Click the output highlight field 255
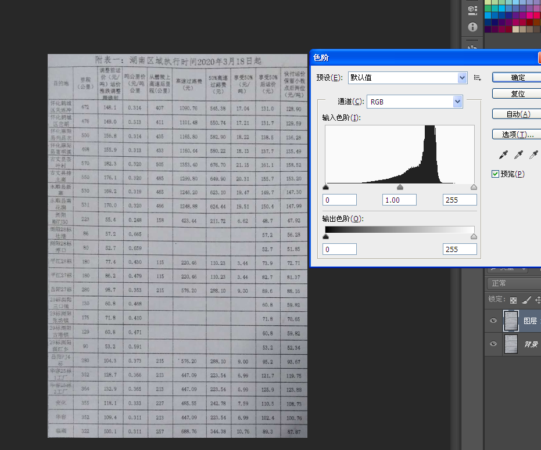The height and width of the screenshot is (450, 541). click(460, 249)
